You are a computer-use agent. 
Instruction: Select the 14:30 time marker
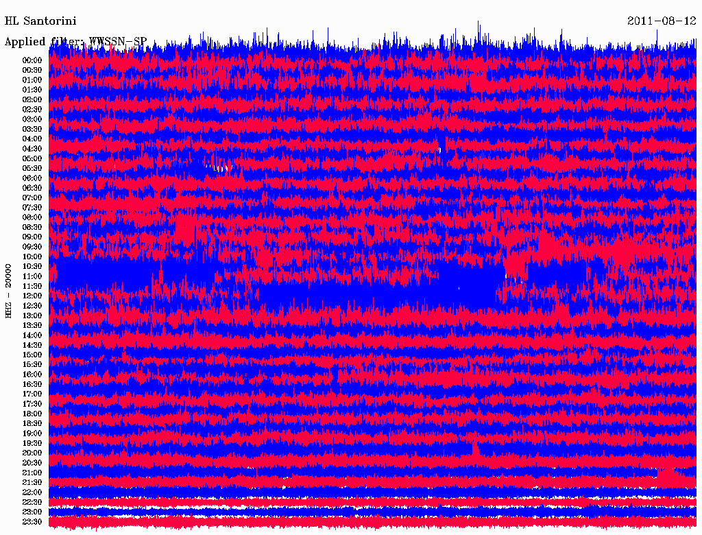(x=32, y=345)
